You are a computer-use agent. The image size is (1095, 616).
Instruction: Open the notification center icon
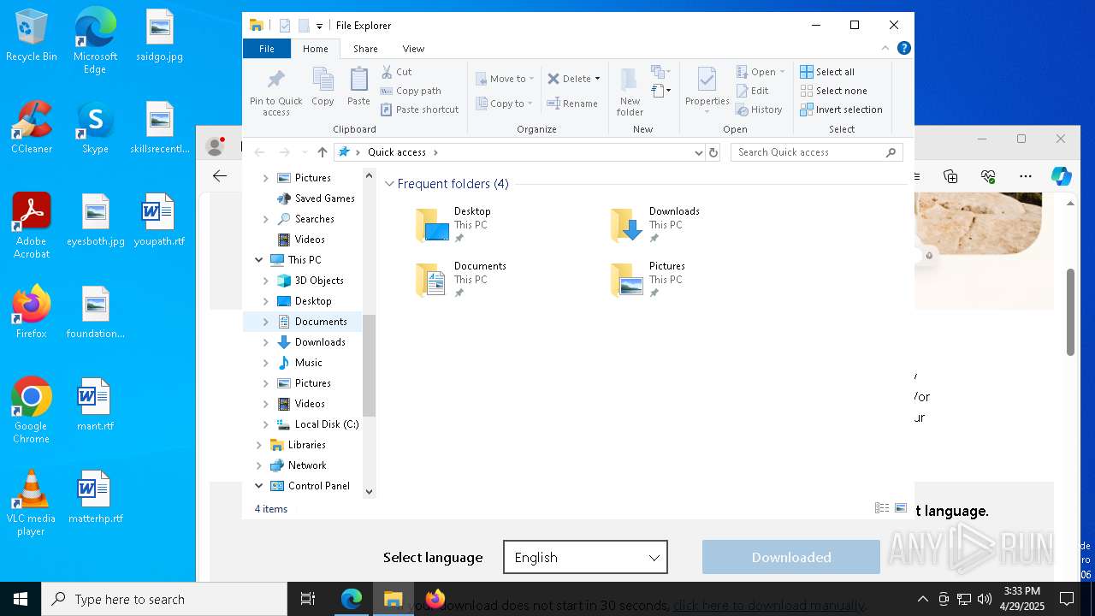[x=1067, y=599]
